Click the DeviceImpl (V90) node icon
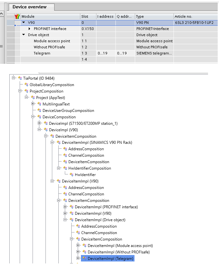The width and height of the screenshot is (219, 266). pos(46,130)
